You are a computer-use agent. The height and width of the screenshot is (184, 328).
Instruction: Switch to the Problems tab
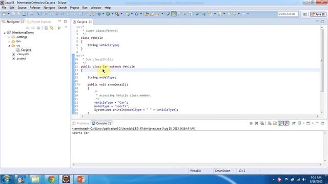(x=81, y=123)
